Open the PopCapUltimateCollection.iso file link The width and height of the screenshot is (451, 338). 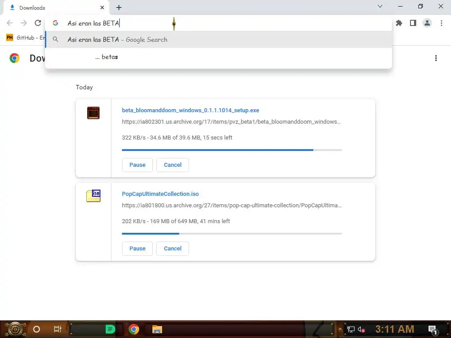coord(160,194)
